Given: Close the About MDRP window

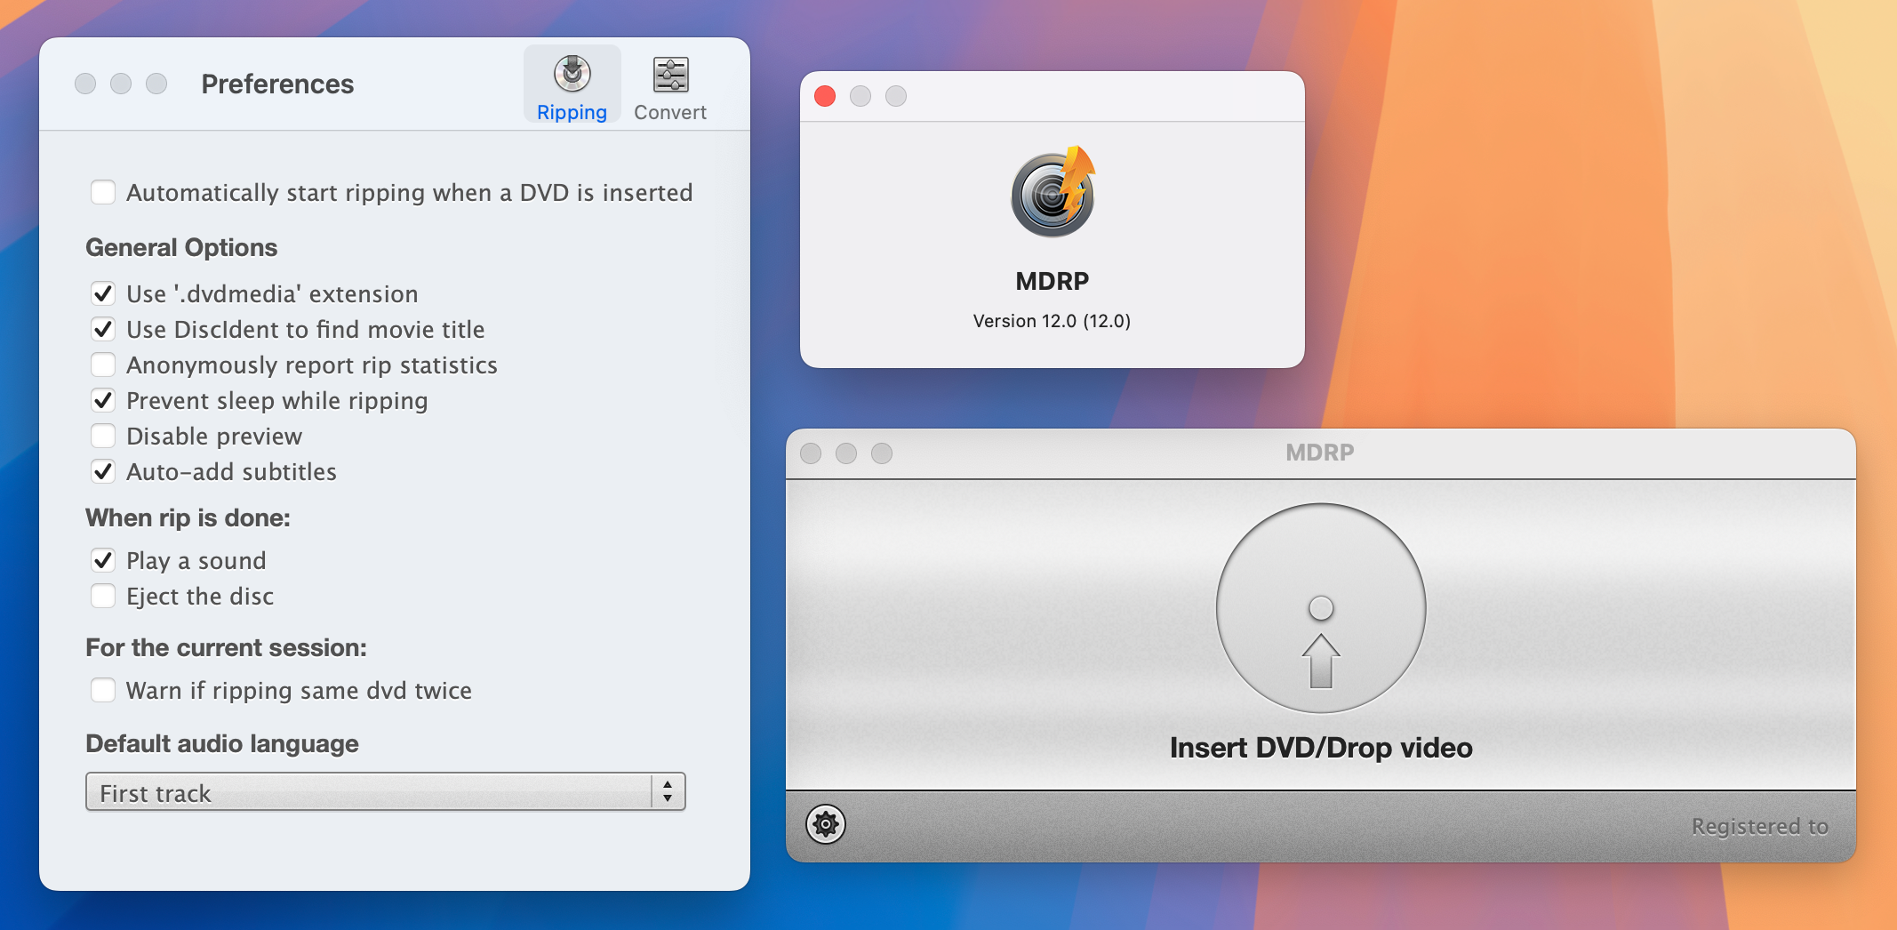Looking at the screenshot, I should [825, 96].
